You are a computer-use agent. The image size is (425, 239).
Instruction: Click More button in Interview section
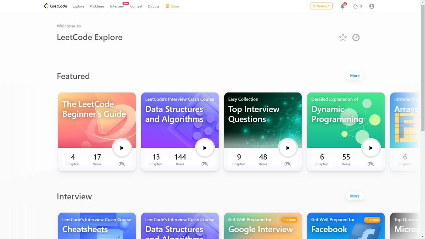click(x=355, y=196)
